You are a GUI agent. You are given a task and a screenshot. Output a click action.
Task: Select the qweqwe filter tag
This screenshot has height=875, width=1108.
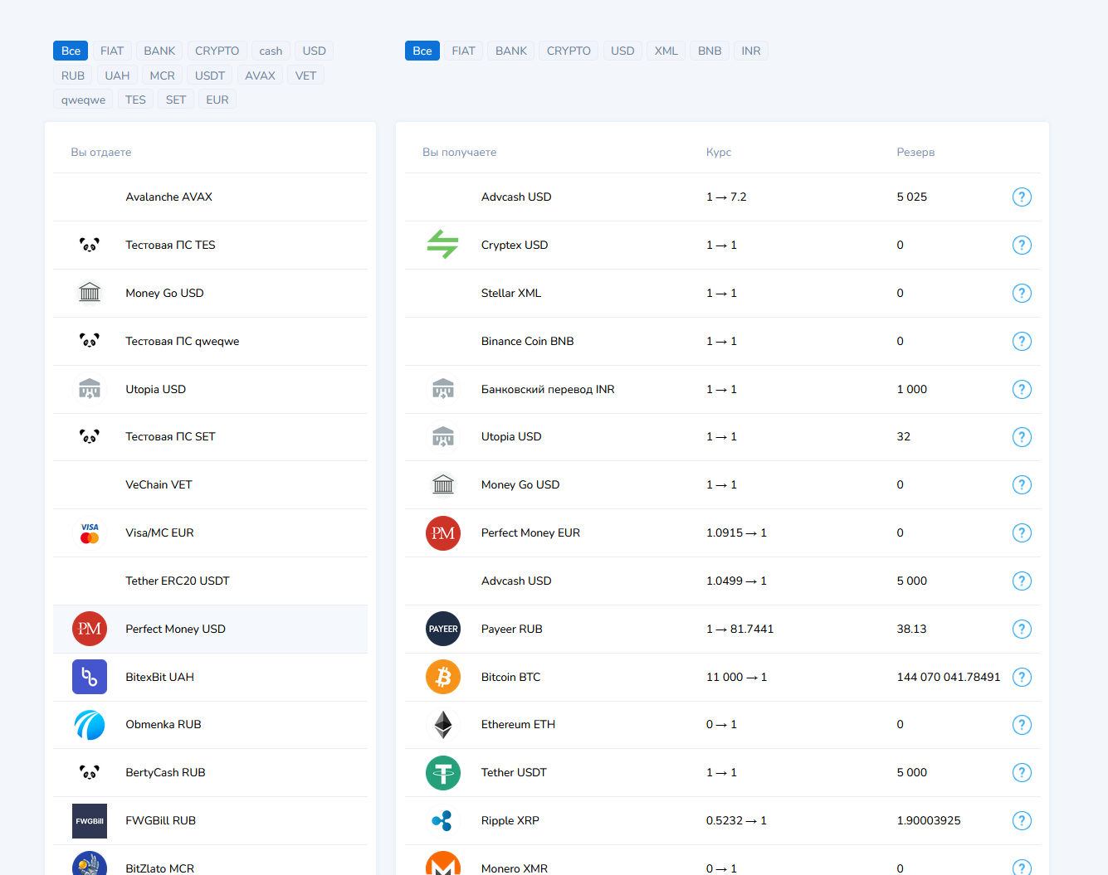coord(83,100)
